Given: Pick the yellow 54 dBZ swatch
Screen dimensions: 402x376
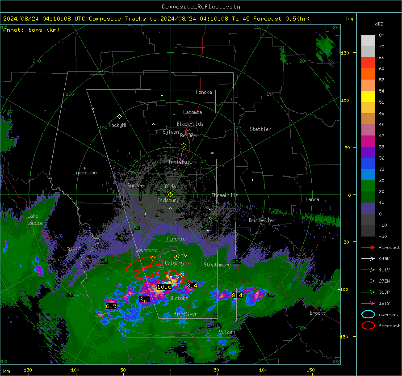Looking at the screenshot, I should pos(368,96).
